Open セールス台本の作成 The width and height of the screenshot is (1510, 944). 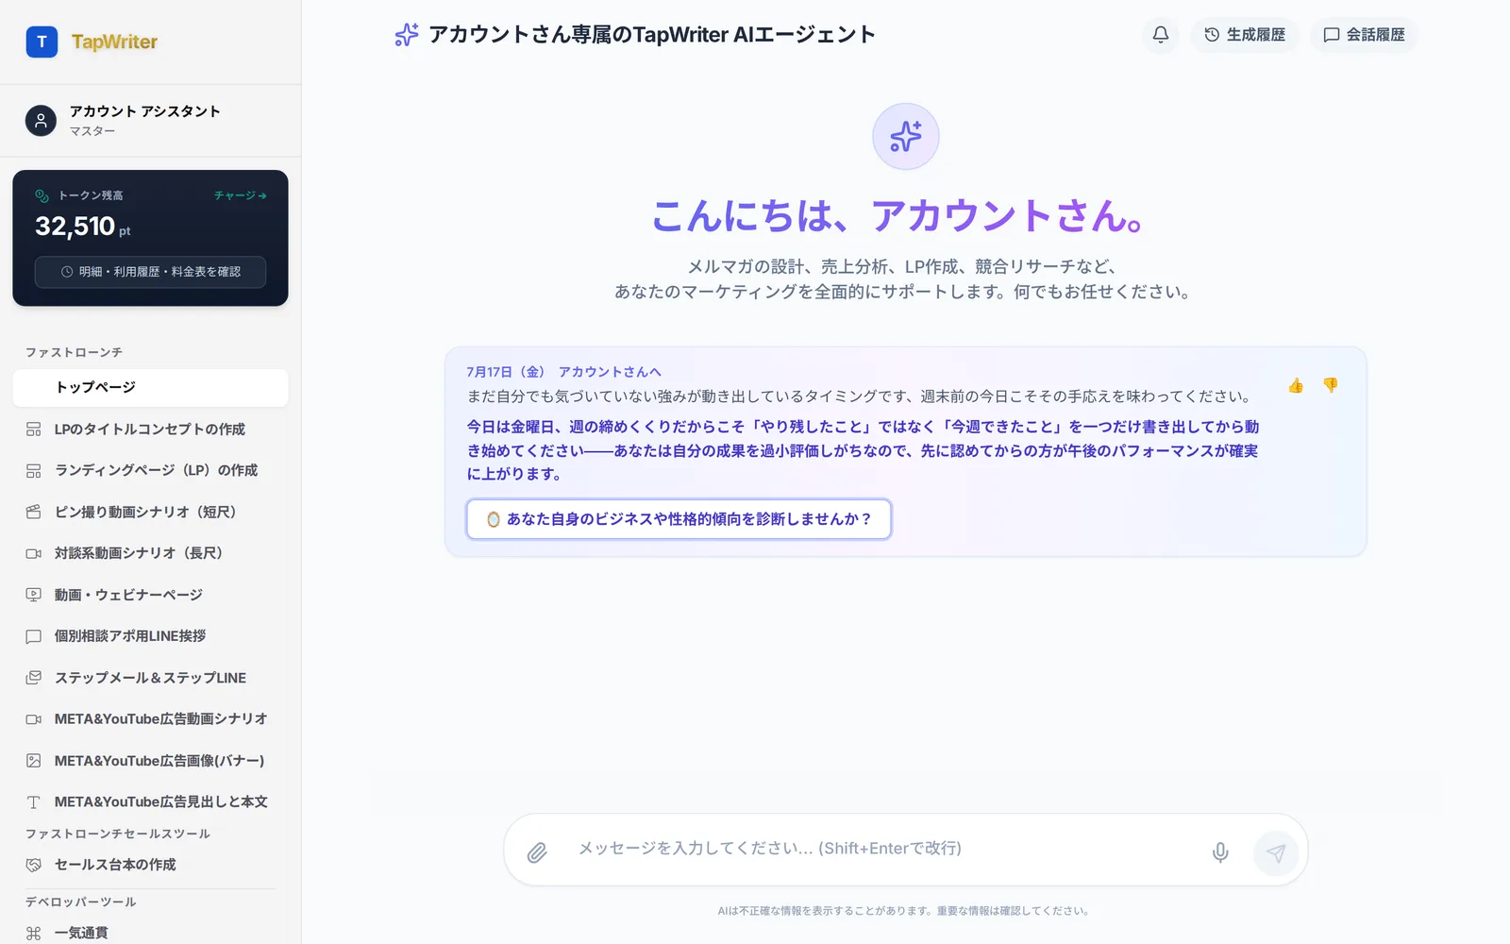pyautogui.click(x=150, y=865)
